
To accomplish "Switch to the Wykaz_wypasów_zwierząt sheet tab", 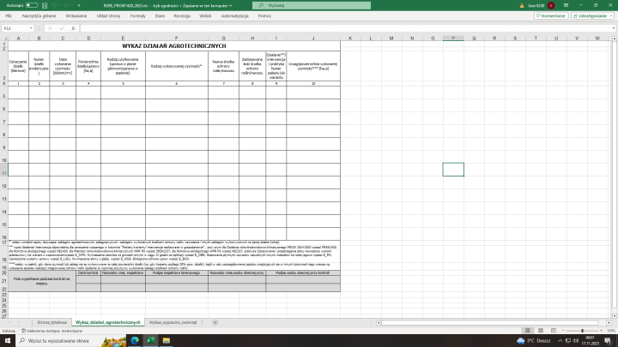I will click(173, 321).
